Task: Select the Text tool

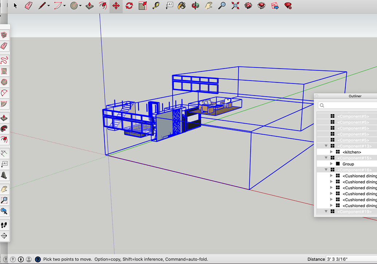Action: 169,5
